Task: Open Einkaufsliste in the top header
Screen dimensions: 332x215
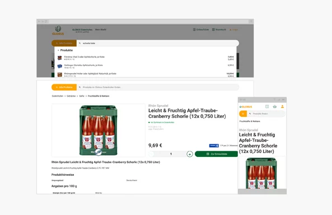Action: click(x=201, y=30)
